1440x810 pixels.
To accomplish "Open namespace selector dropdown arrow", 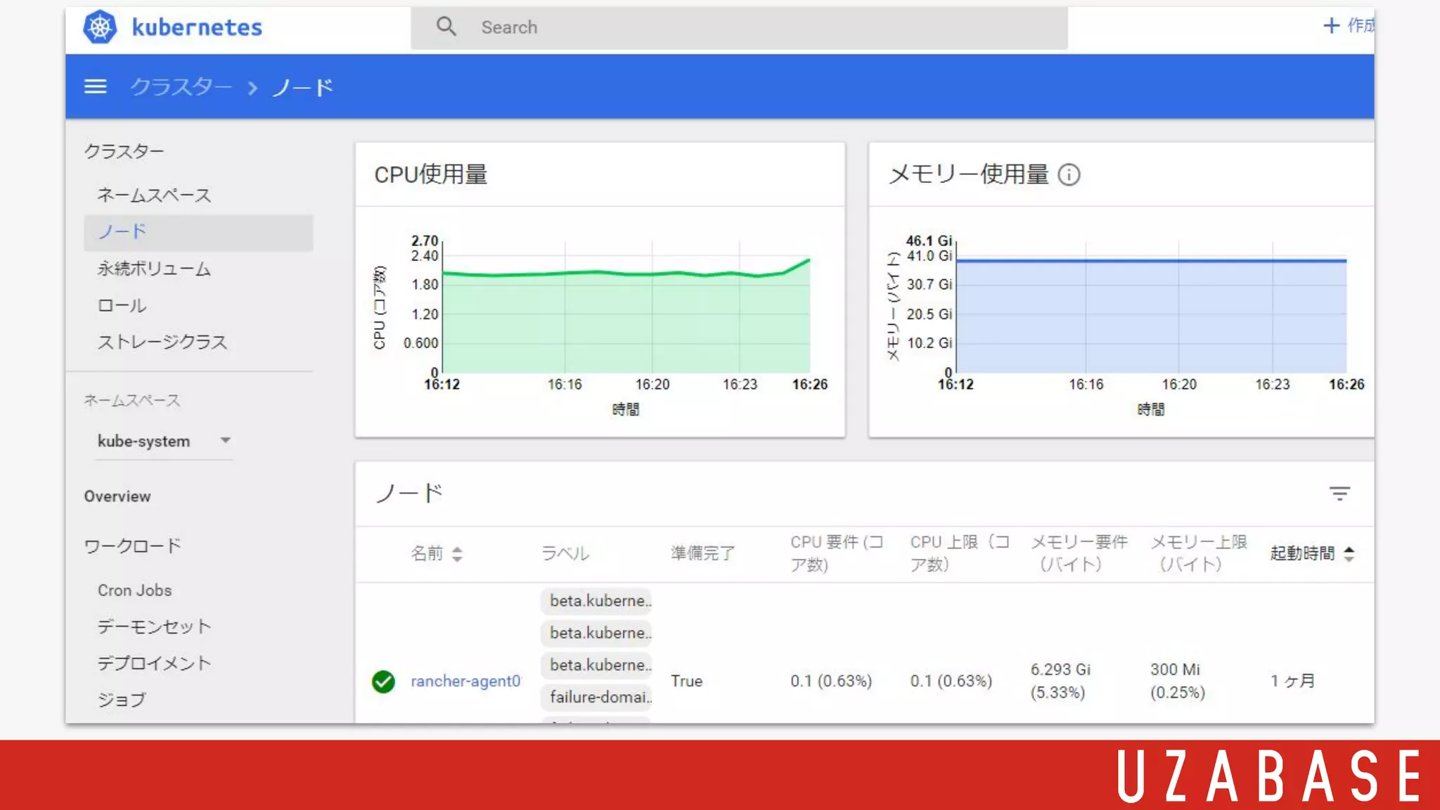I will (x=225, y=440).
